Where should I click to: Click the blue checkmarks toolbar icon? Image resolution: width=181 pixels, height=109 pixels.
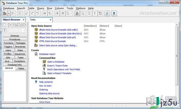click(x=107, y=14)
